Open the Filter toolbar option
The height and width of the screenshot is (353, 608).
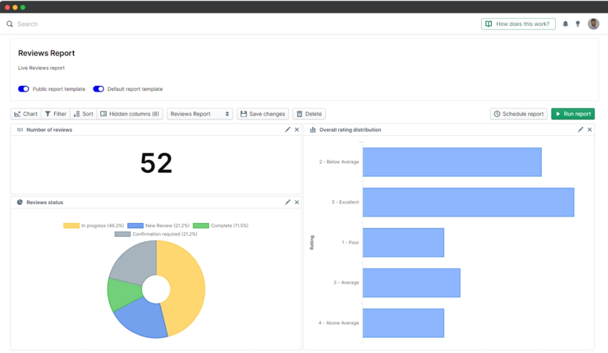[x=55, y=114]
